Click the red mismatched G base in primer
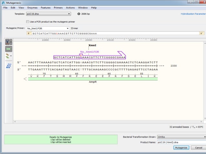This screenshot has height=154, width=206. point(81,56)
